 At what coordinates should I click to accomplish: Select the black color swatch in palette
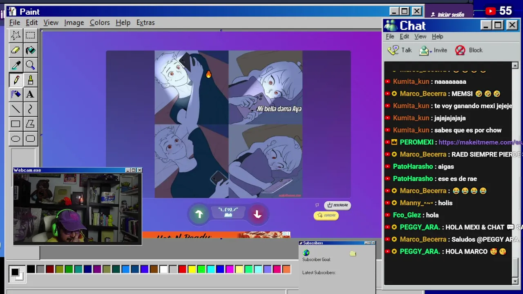coord(31,269)
